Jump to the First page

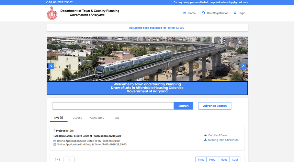201,160
